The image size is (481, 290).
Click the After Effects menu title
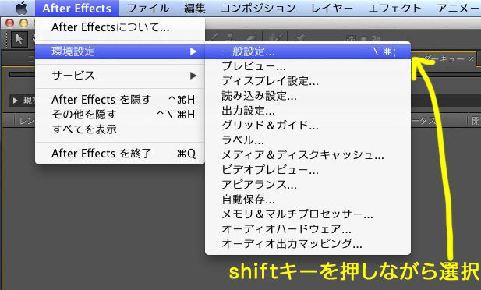point(76,9)
